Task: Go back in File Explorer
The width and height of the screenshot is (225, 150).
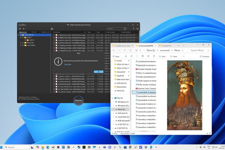Action: [x=114, y=50]
